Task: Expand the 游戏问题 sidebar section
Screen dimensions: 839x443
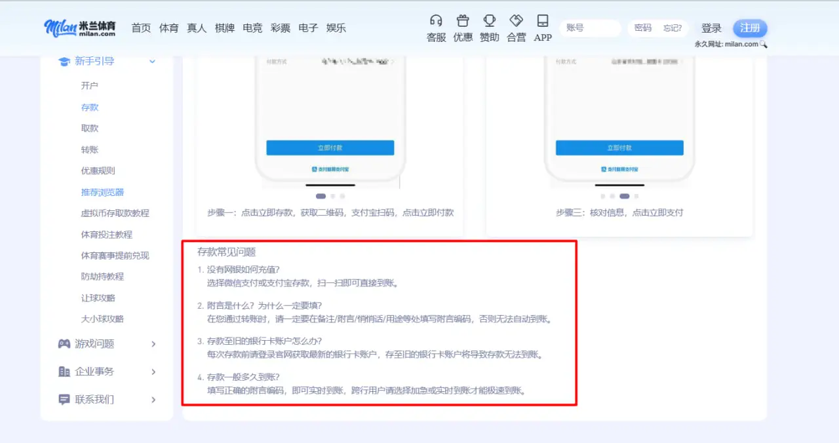Action: pos(153,343)
